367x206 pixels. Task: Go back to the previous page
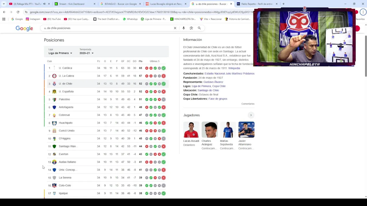point(4,12)
